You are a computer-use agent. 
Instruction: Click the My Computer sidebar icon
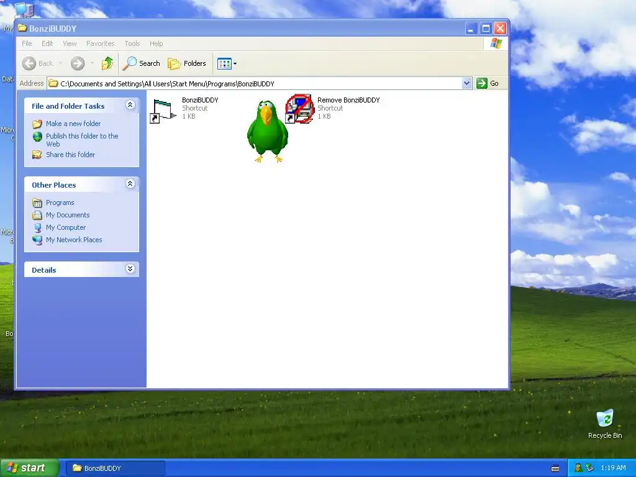37,227
